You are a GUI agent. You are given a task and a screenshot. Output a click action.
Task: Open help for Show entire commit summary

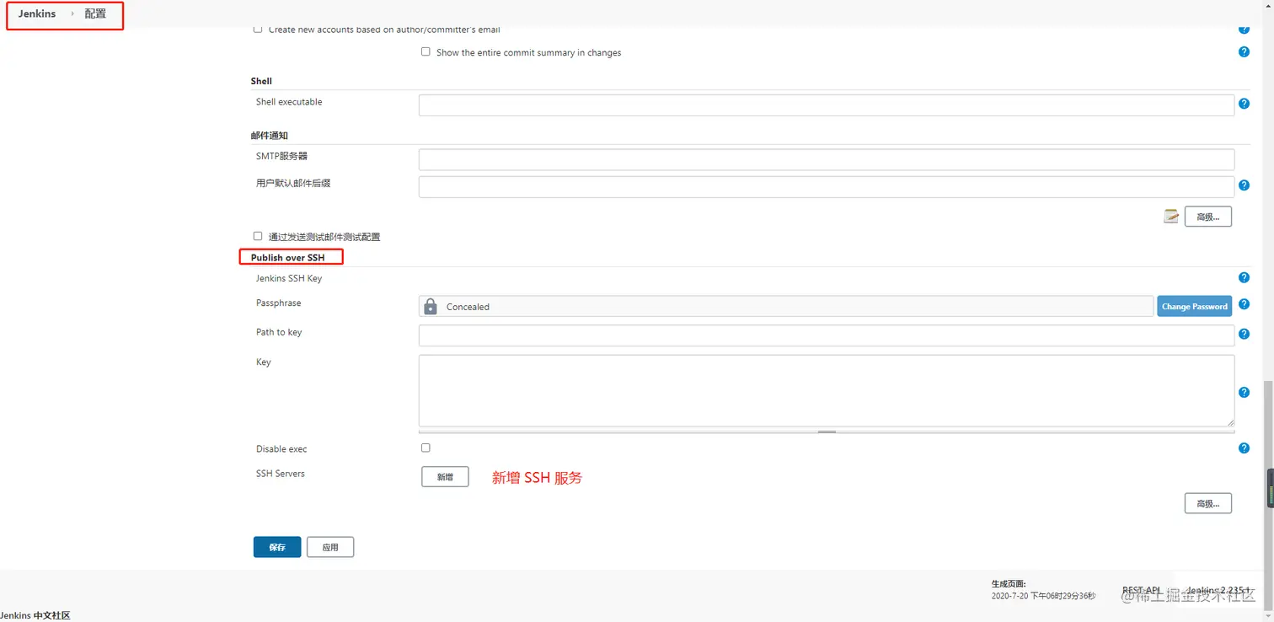click(1244, 52)
